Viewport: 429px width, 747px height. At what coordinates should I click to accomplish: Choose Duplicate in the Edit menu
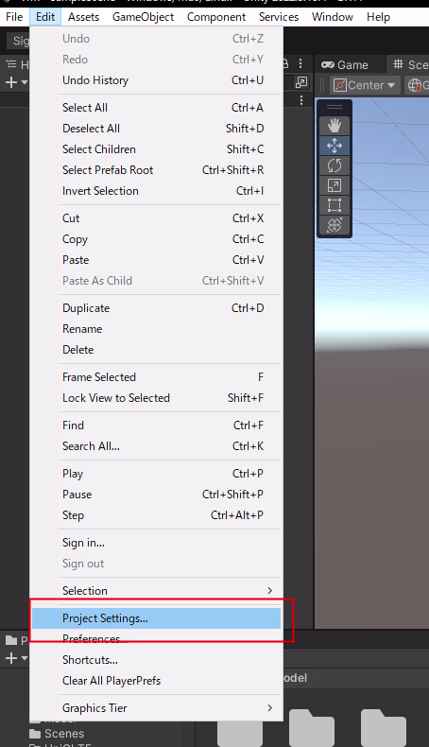point(156,308)
